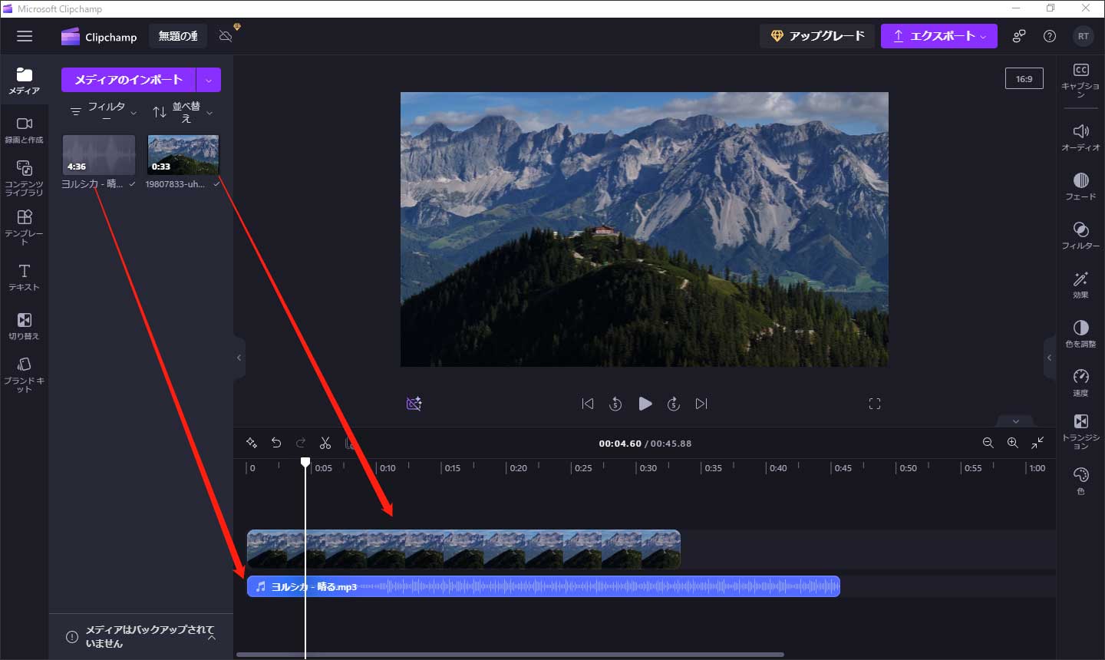Change the 16:9 aspect ratio
This screenshot has width=1105, height=660.
tap(1024, 79)
